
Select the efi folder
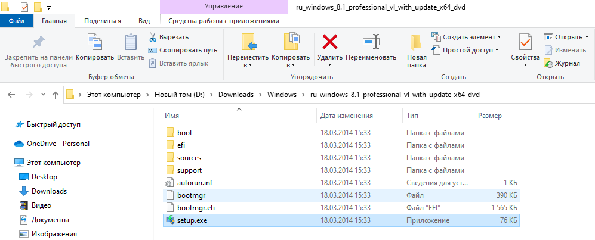[x=341, y=145]
